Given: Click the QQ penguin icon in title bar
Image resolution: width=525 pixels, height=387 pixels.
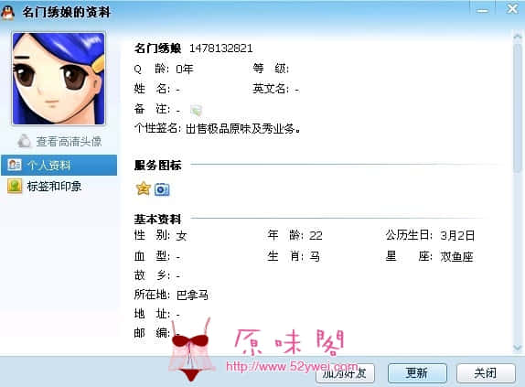Looking at the screenshot, I should pyautogui.click(x=7, y=13).
